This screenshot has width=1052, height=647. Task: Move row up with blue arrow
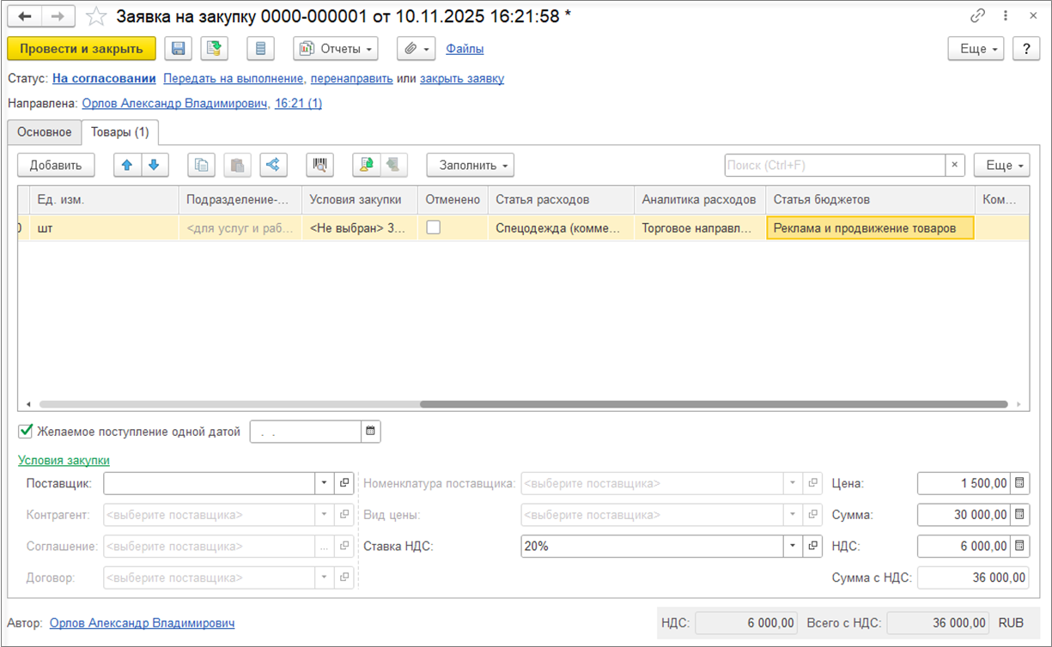[128, 165]
